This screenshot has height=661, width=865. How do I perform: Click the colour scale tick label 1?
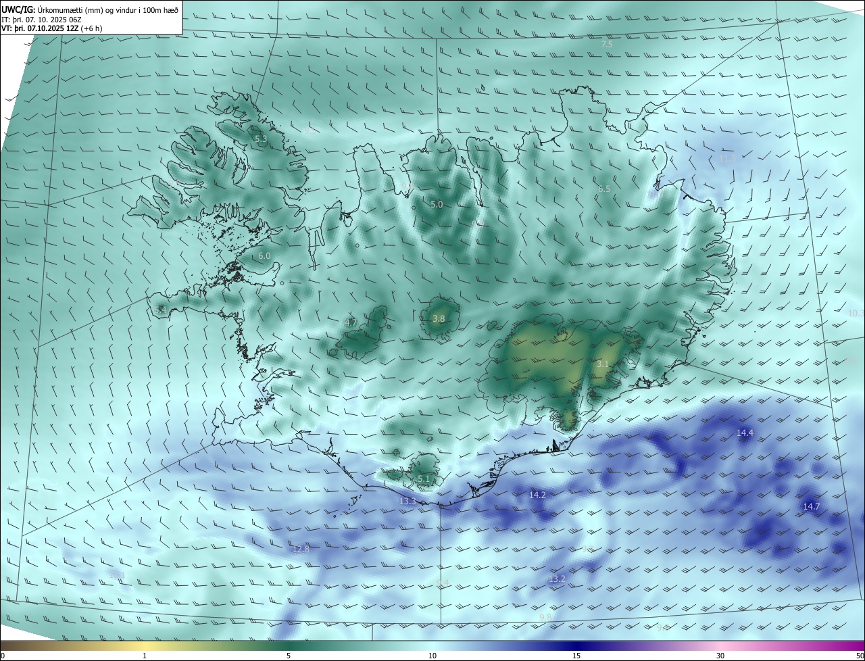(x=145, y=656)
